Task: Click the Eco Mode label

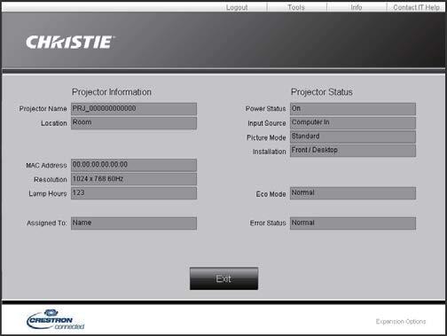Action: (x=271, y=194)
